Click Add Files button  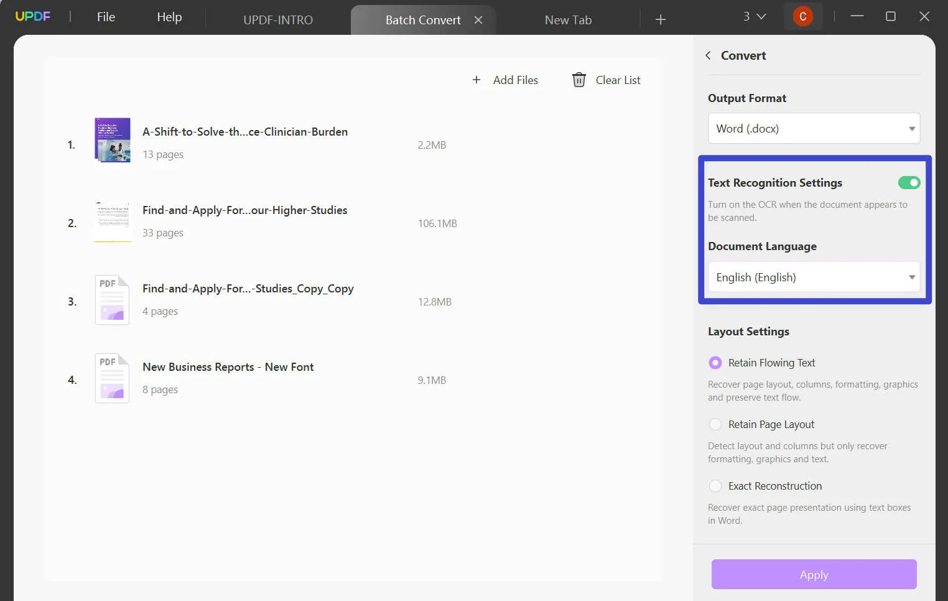point(505,80)
